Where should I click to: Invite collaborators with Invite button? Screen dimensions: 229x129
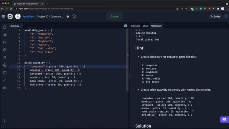[215, 16]
